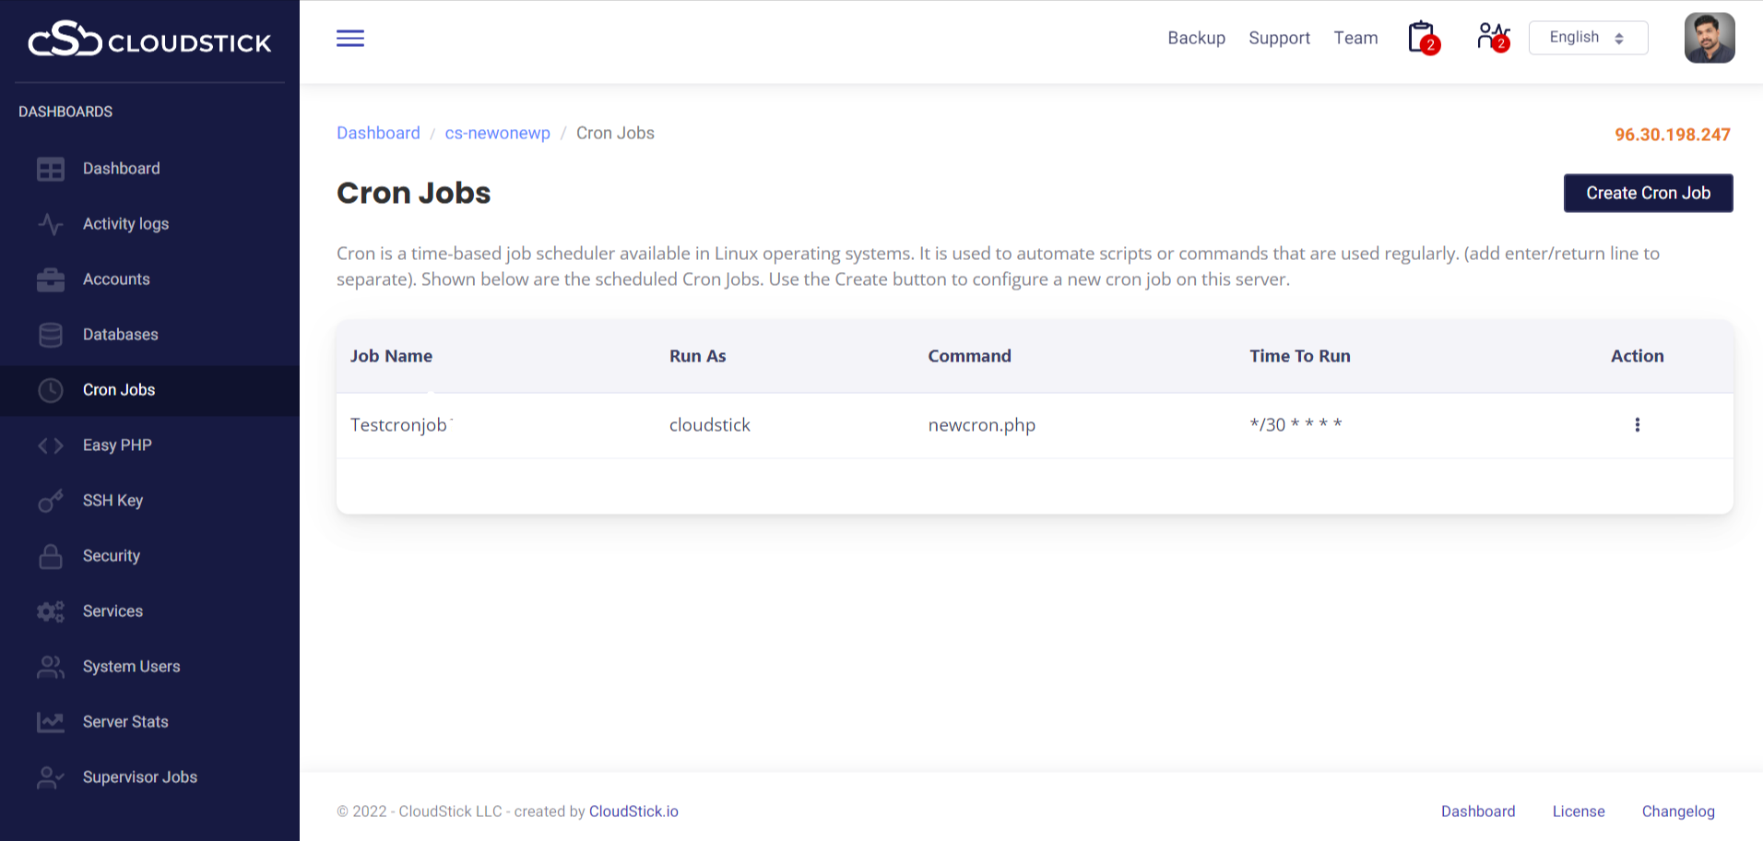Open the clipboard notifications icon
Image resolution: width=1763 pixels, height=841 pixels.
pos(1422,38)
